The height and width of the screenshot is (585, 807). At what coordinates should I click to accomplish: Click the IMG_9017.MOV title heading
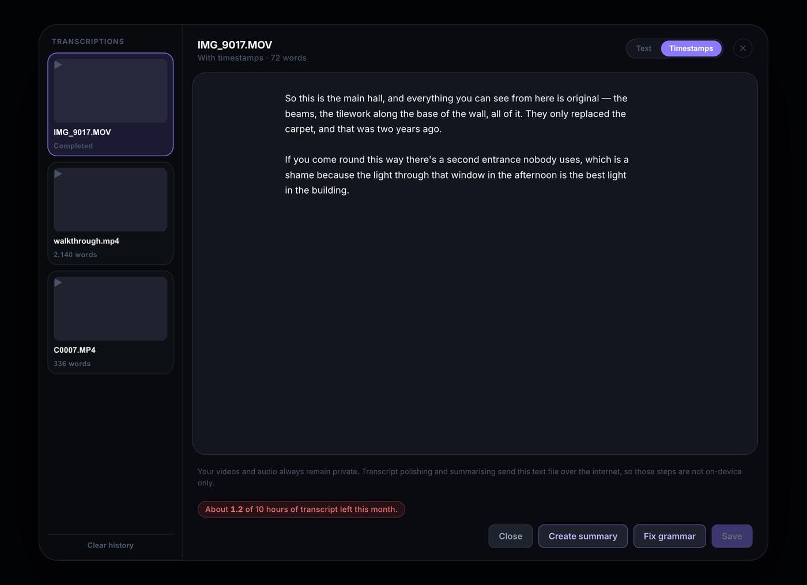(235, 45)
